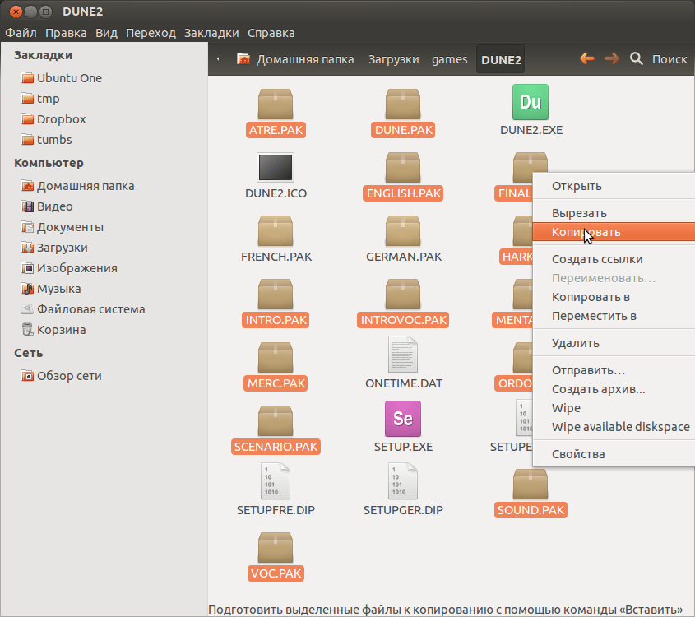Click the DUNE2.ICO file name label
Screen dimensions: 695x617
point(276,193)
